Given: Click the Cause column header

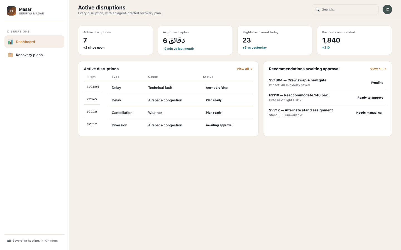Looking at the screenshot, I should pyautogui.click(x=153, y=77).
